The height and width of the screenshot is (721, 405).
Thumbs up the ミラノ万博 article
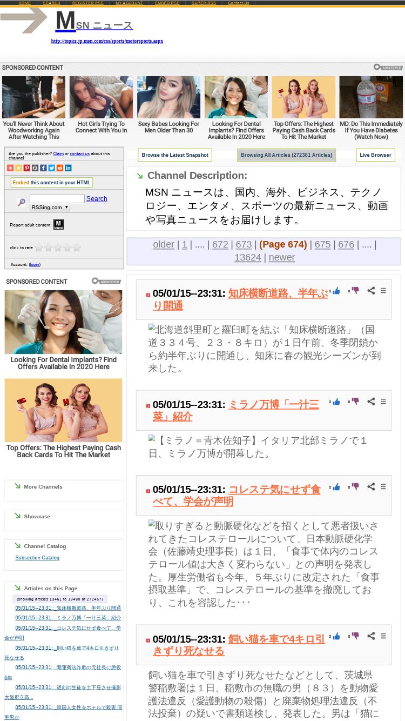click(336, 402)
